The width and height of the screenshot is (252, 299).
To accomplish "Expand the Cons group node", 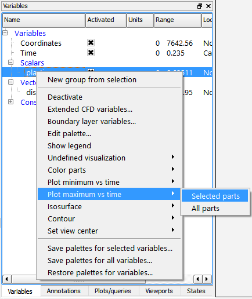I will click(11, 102).
